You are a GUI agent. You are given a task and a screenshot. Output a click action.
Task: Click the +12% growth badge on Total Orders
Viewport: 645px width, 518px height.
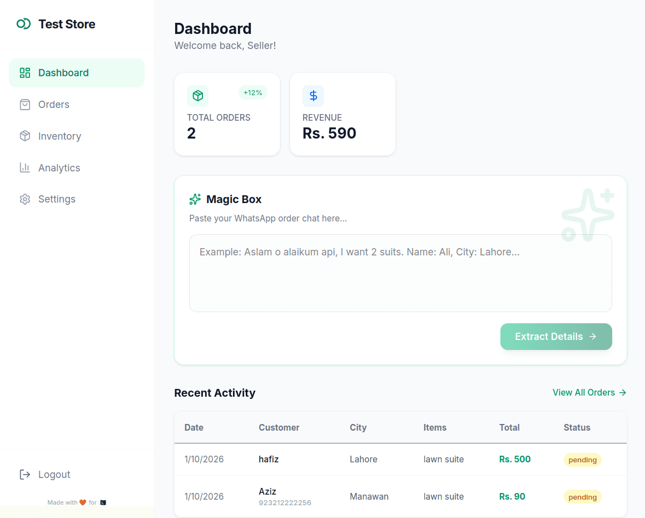(x=253, y=92)
